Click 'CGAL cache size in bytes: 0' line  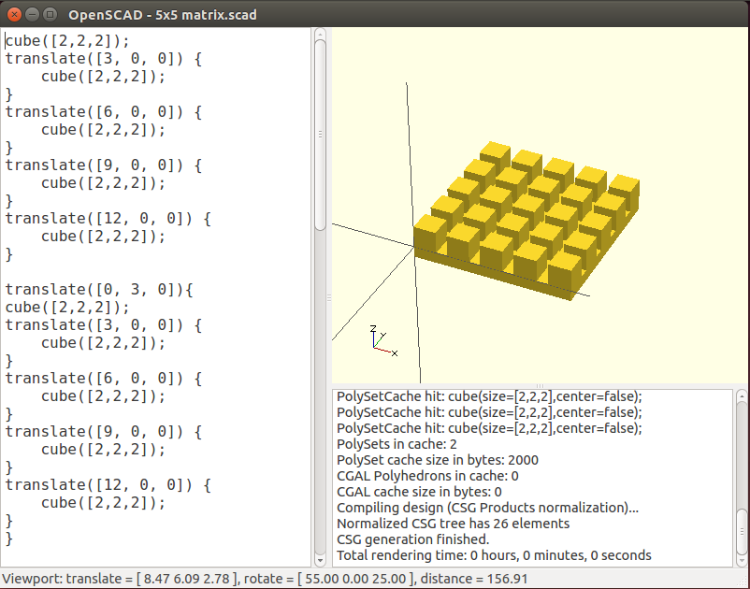click(x=419, y=492)
